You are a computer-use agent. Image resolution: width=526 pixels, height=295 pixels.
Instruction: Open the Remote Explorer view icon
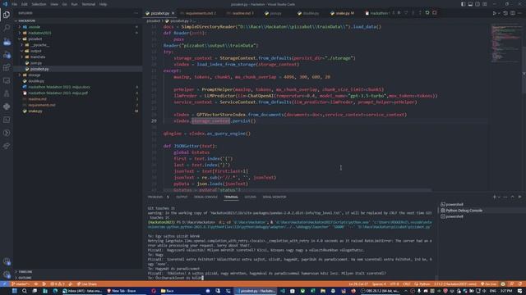pos(7,80)
